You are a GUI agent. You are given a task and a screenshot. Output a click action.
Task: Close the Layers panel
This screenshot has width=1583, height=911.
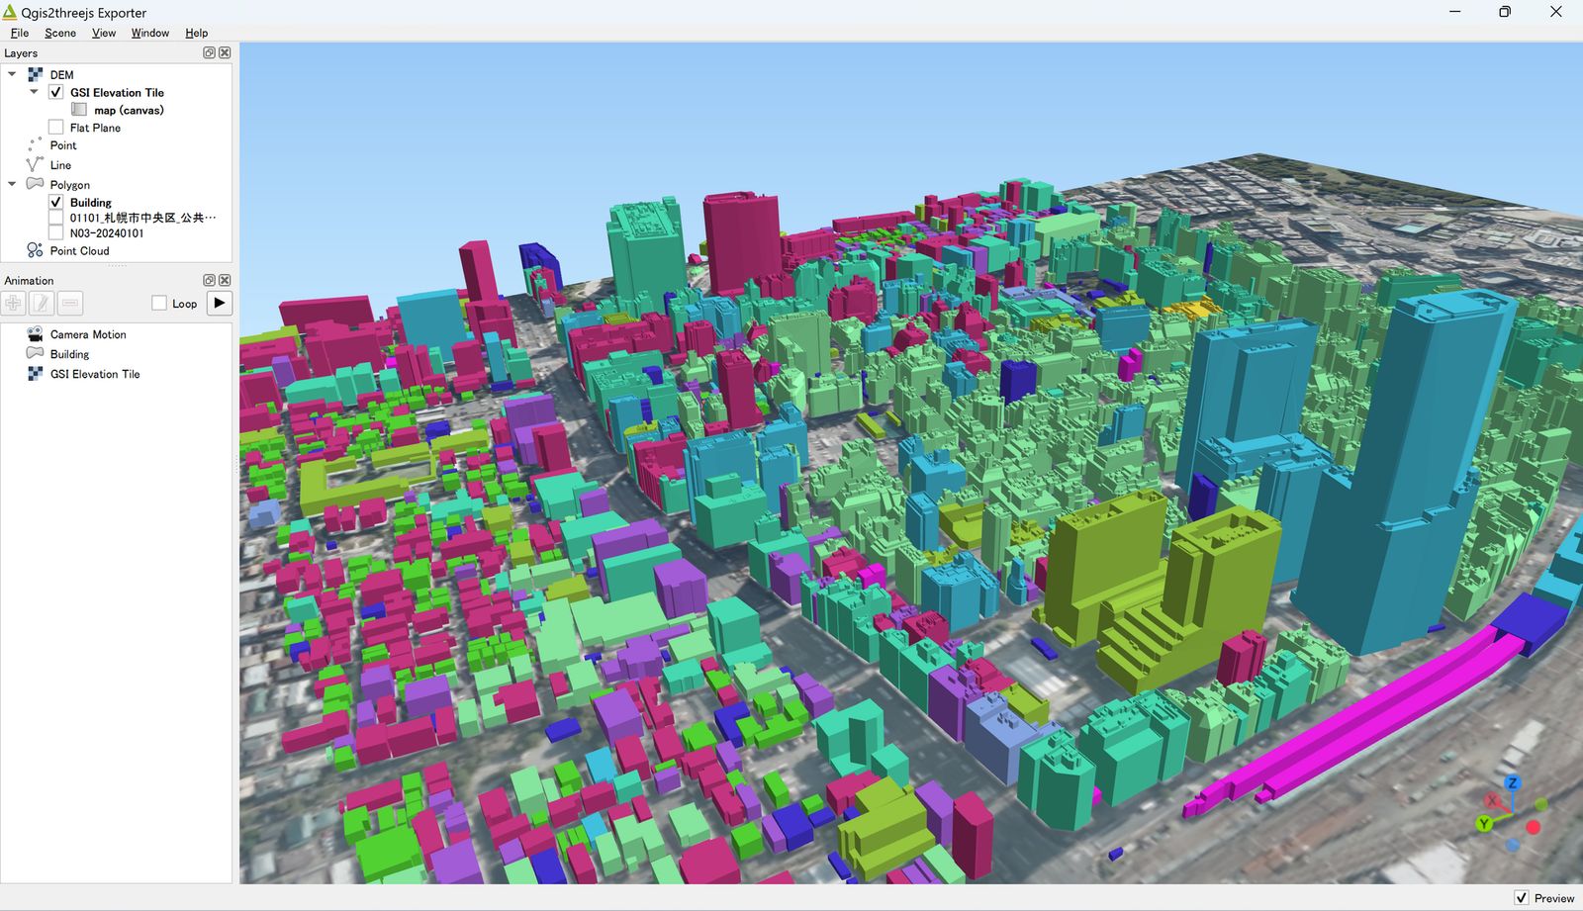225,52
